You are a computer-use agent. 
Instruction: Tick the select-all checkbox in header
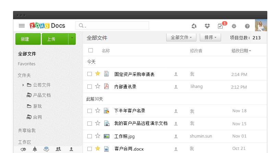(91, 50)
